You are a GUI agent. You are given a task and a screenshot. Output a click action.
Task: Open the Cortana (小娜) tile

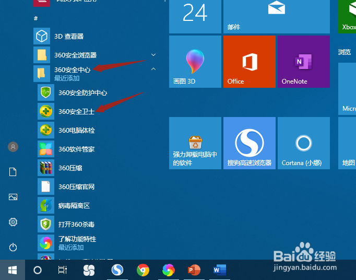coord(304,143)
